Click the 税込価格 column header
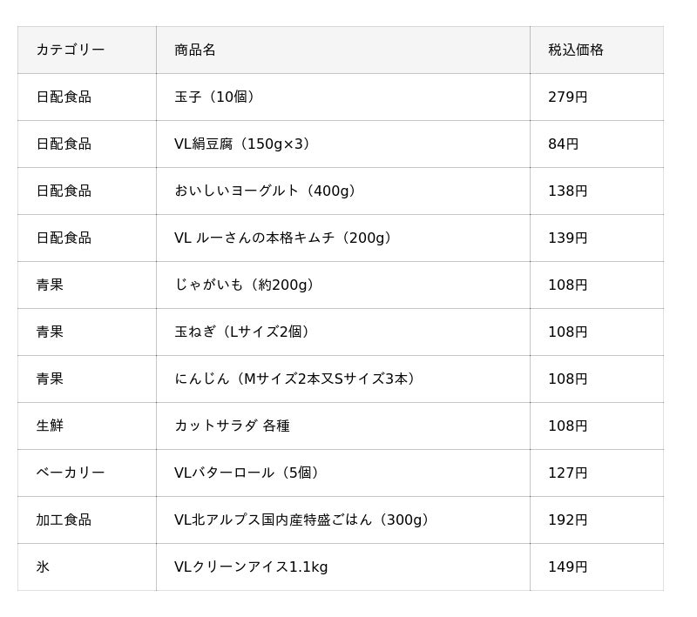Image resolution: width=697 pixels, height=617 pixels. coord(597,50)
